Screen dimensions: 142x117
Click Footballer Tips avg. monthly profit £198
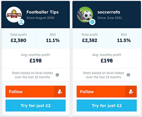36,60
